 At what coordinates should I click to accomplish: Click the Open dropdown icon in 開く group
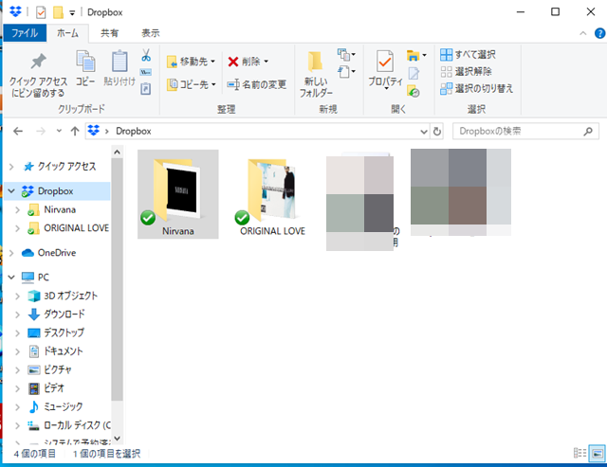point(416,55)
